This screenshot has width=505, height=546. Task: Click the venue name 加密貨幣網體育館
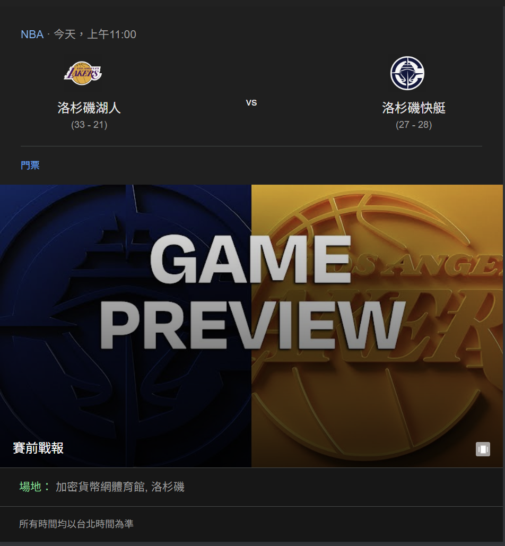100,487
